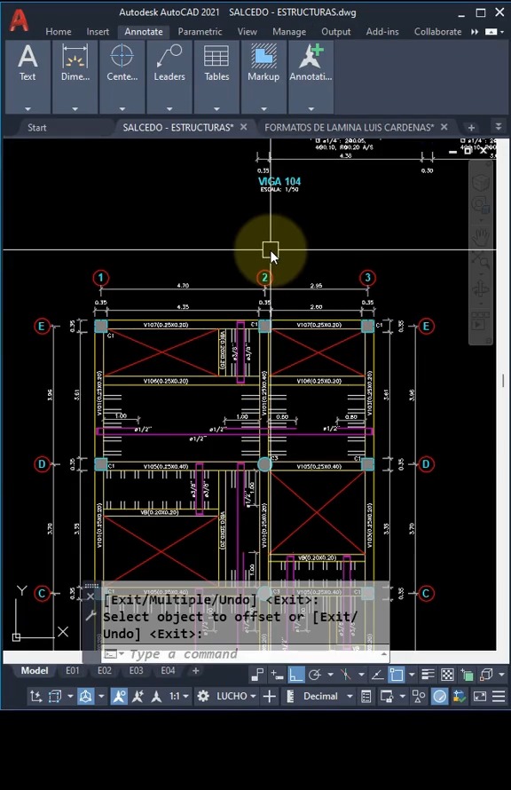The image size is (511, 790).
Task: Toggle Hardware Acceleration
Action: coord(439,696)
